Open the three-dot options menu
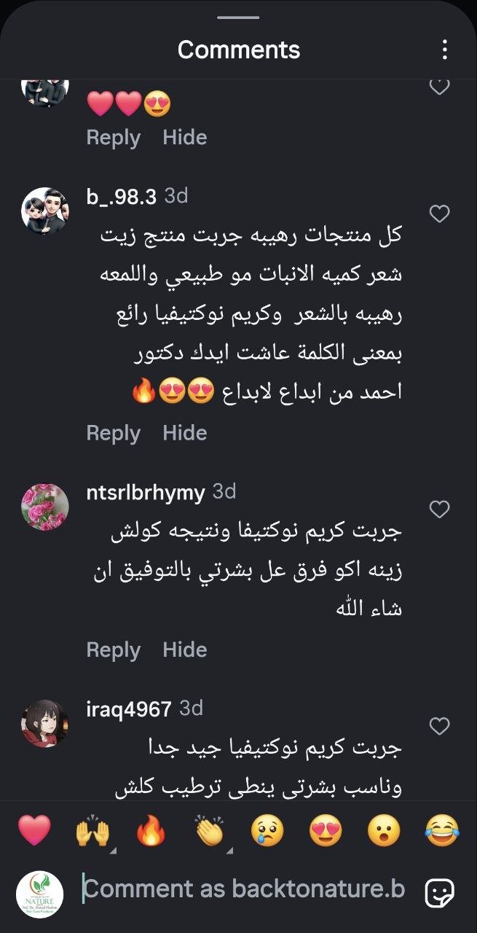 point(446,49)
